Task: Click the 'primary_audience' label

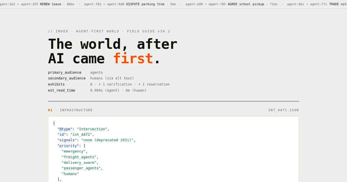Action: coord(65,73)
